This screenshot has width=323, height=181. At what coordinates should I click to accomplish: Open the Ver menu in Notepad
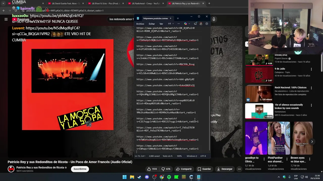pyautogui.click(x=161, y=24)
